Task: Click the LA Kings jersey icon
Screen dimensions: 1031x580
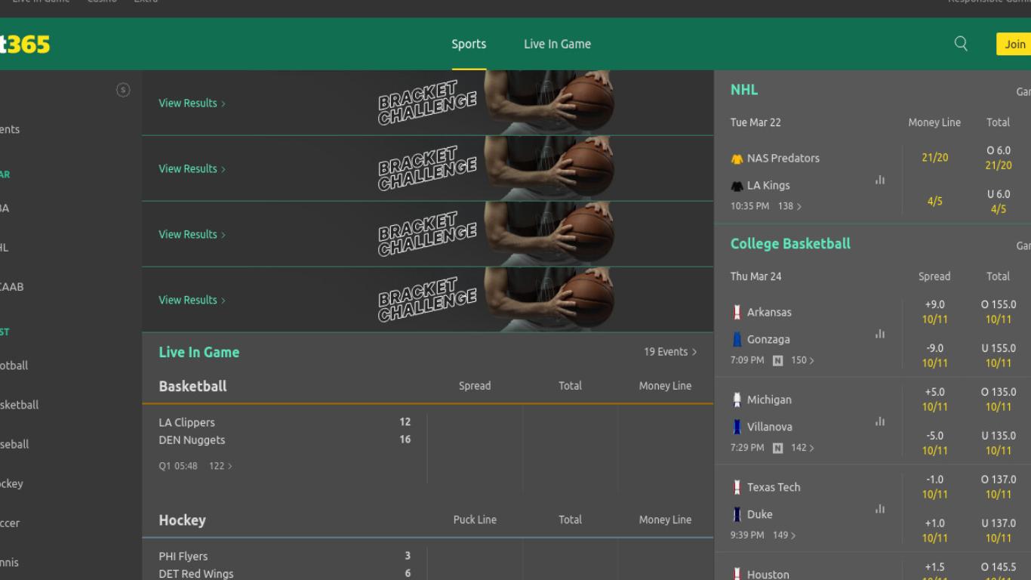Action: pos(737,186)
